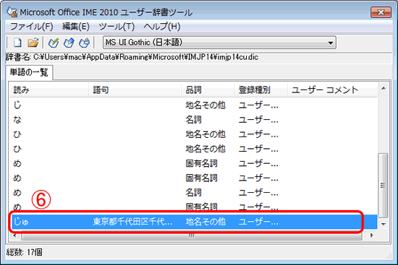
Task: Open the ヘルプ(H) menu
Action: [x=162, y=26]
